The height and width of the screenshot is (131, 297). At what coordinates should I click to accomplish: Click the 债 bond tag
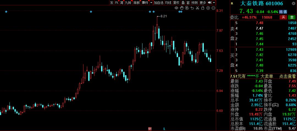[285, 12]
